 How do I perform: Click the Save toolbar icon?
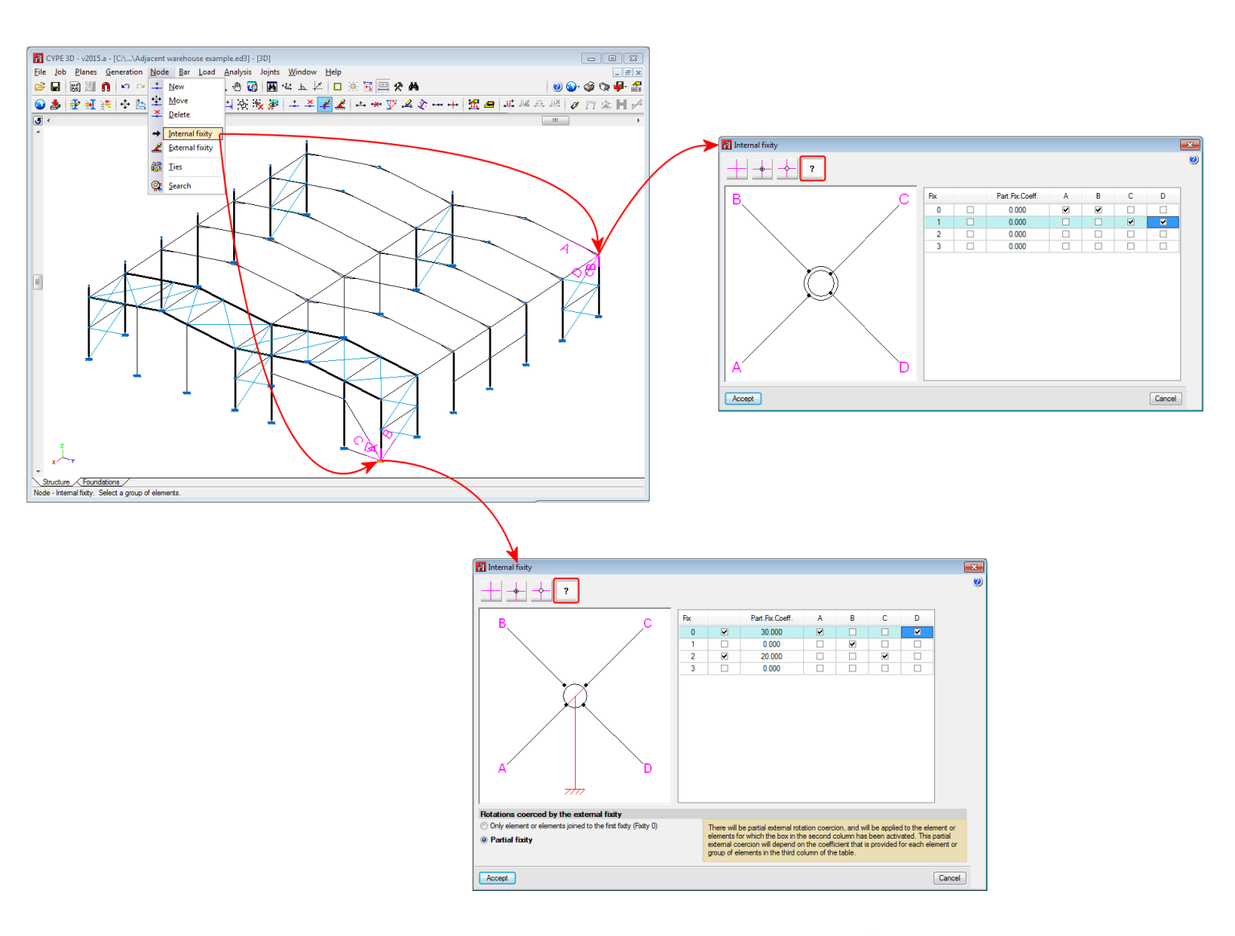click(x=56, y=86)
